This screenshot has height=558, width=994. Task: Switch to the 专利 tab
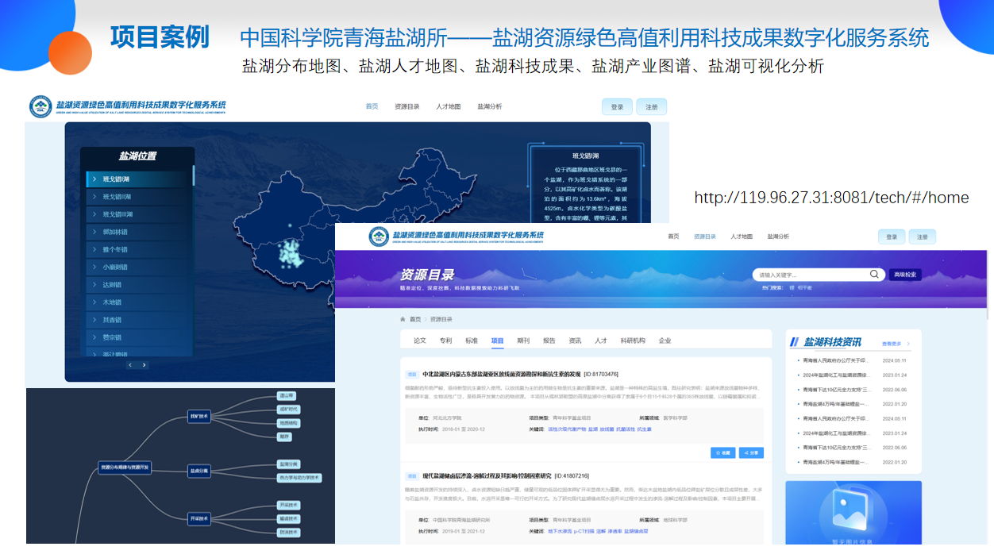[445, 341]
